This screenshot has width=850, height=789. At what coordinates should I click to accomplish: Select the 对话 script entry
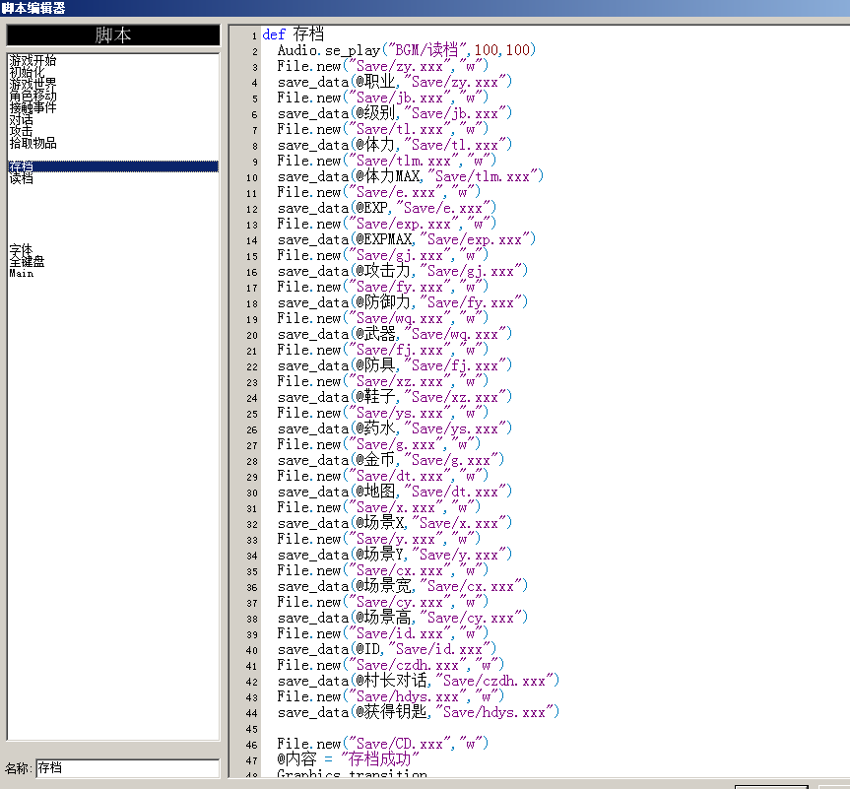pos(21,120)
